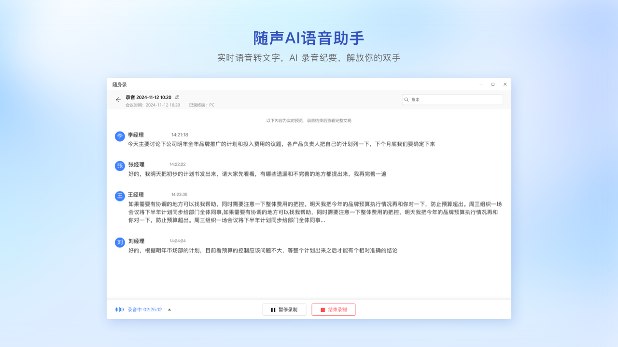Click 刘经理's avatar icon
The width and height of the screenshot is (618, 347).
coord(119,242)
